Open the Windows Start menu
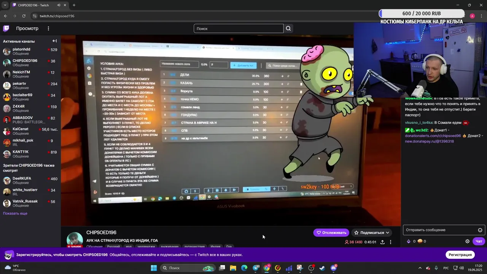Screen dimensions: 487x274 coord(154,268)
